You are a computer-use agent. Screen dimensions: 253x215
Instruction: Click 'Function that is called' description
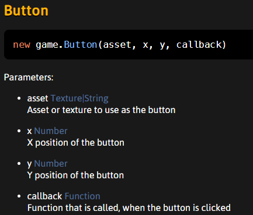coord(129,208)
